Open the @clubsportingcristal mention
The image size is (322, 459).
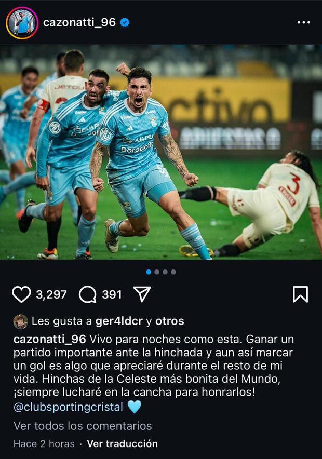[68, 407]
